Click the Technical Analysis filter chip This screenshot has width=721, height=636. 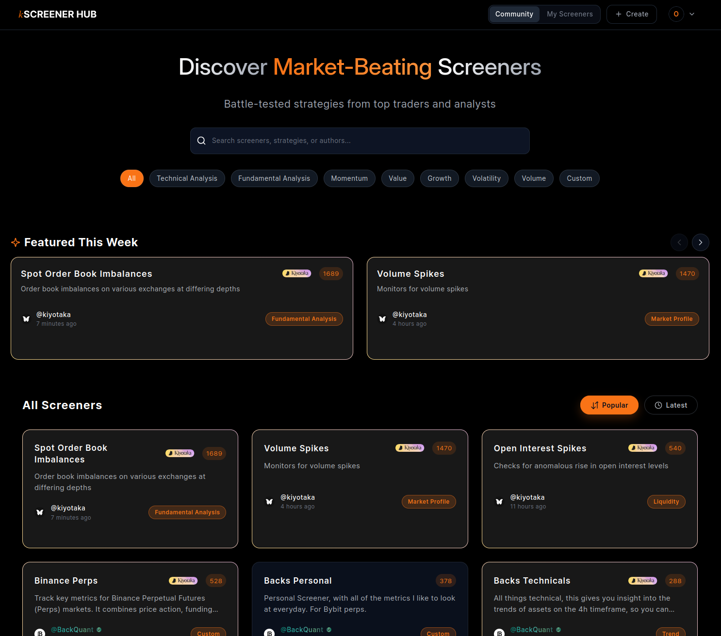click(x=187, y=178)
